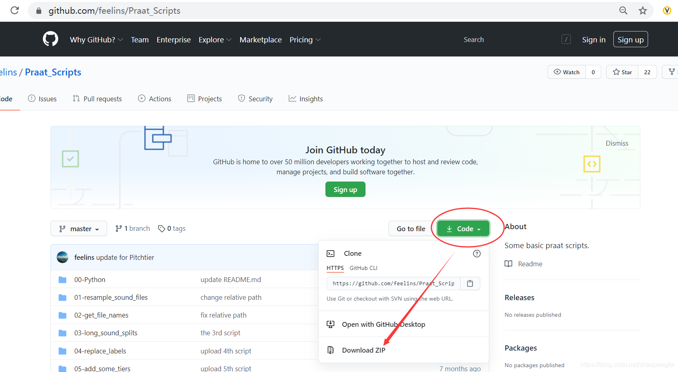Click Download ZIP
Viewport: 678px width, 372px height.
[x=363, y=350]
